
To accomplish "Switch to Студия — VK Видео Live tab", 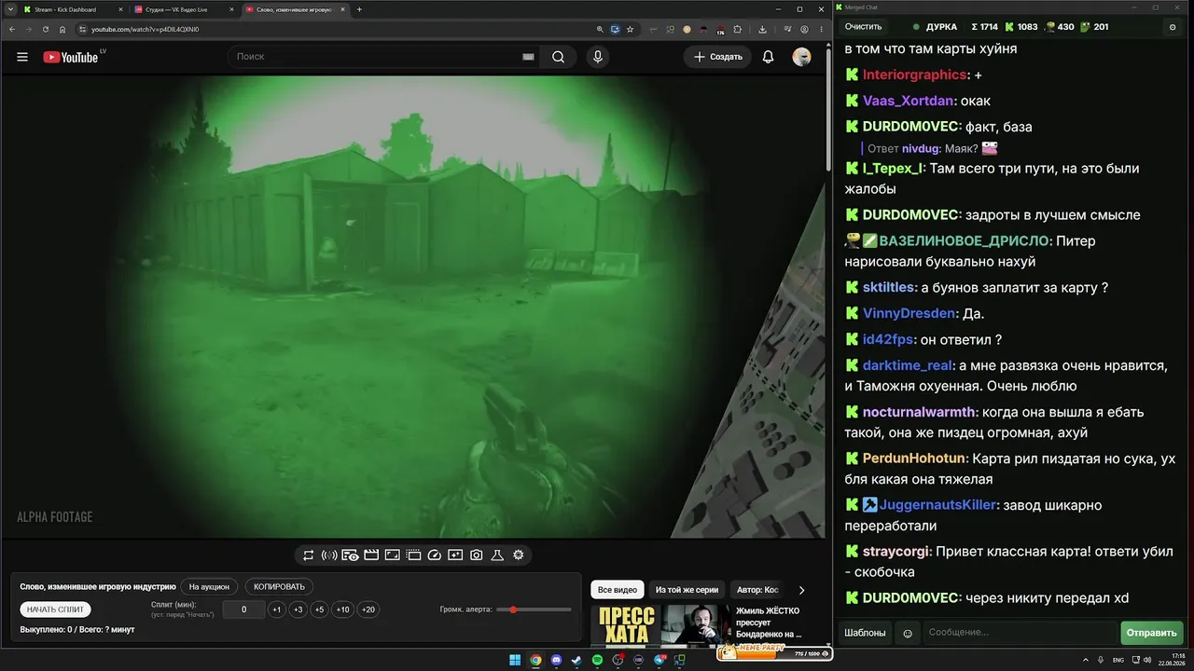I will pos(184,9).
